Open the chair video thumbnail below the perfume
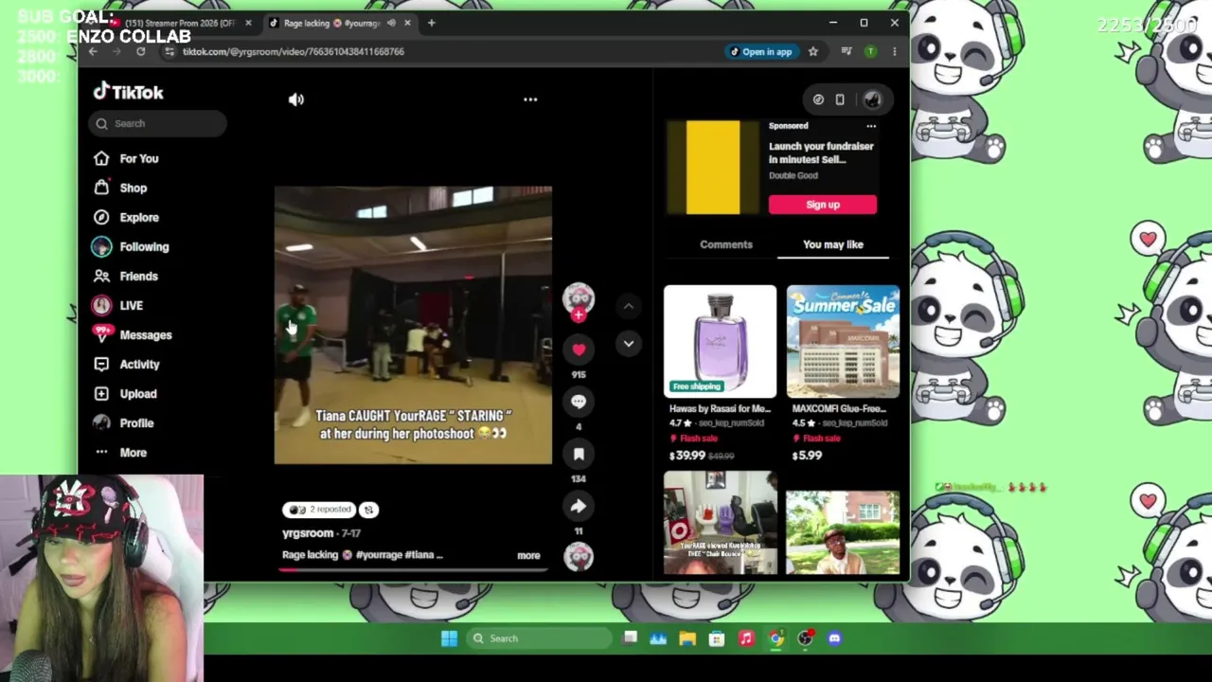This screenshot has width=1212, height=682. 720,523
